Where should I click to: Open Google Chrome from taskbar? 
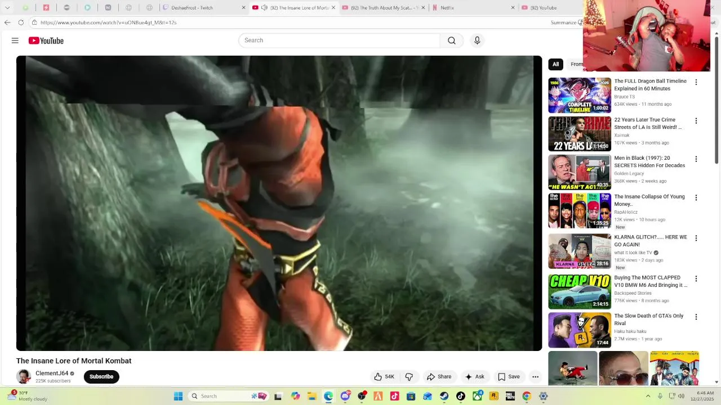coord(527,396)
